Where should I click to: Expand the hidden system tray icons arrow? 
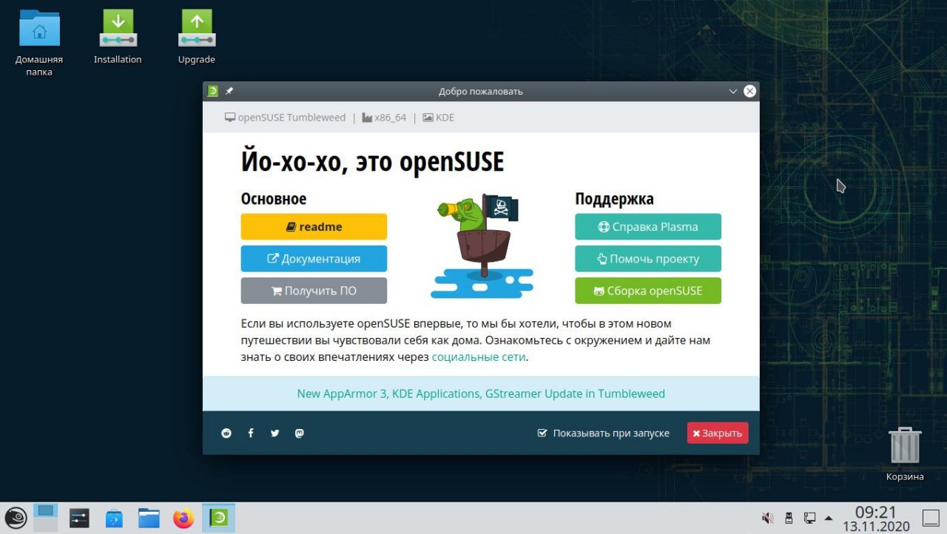point(829,518)
